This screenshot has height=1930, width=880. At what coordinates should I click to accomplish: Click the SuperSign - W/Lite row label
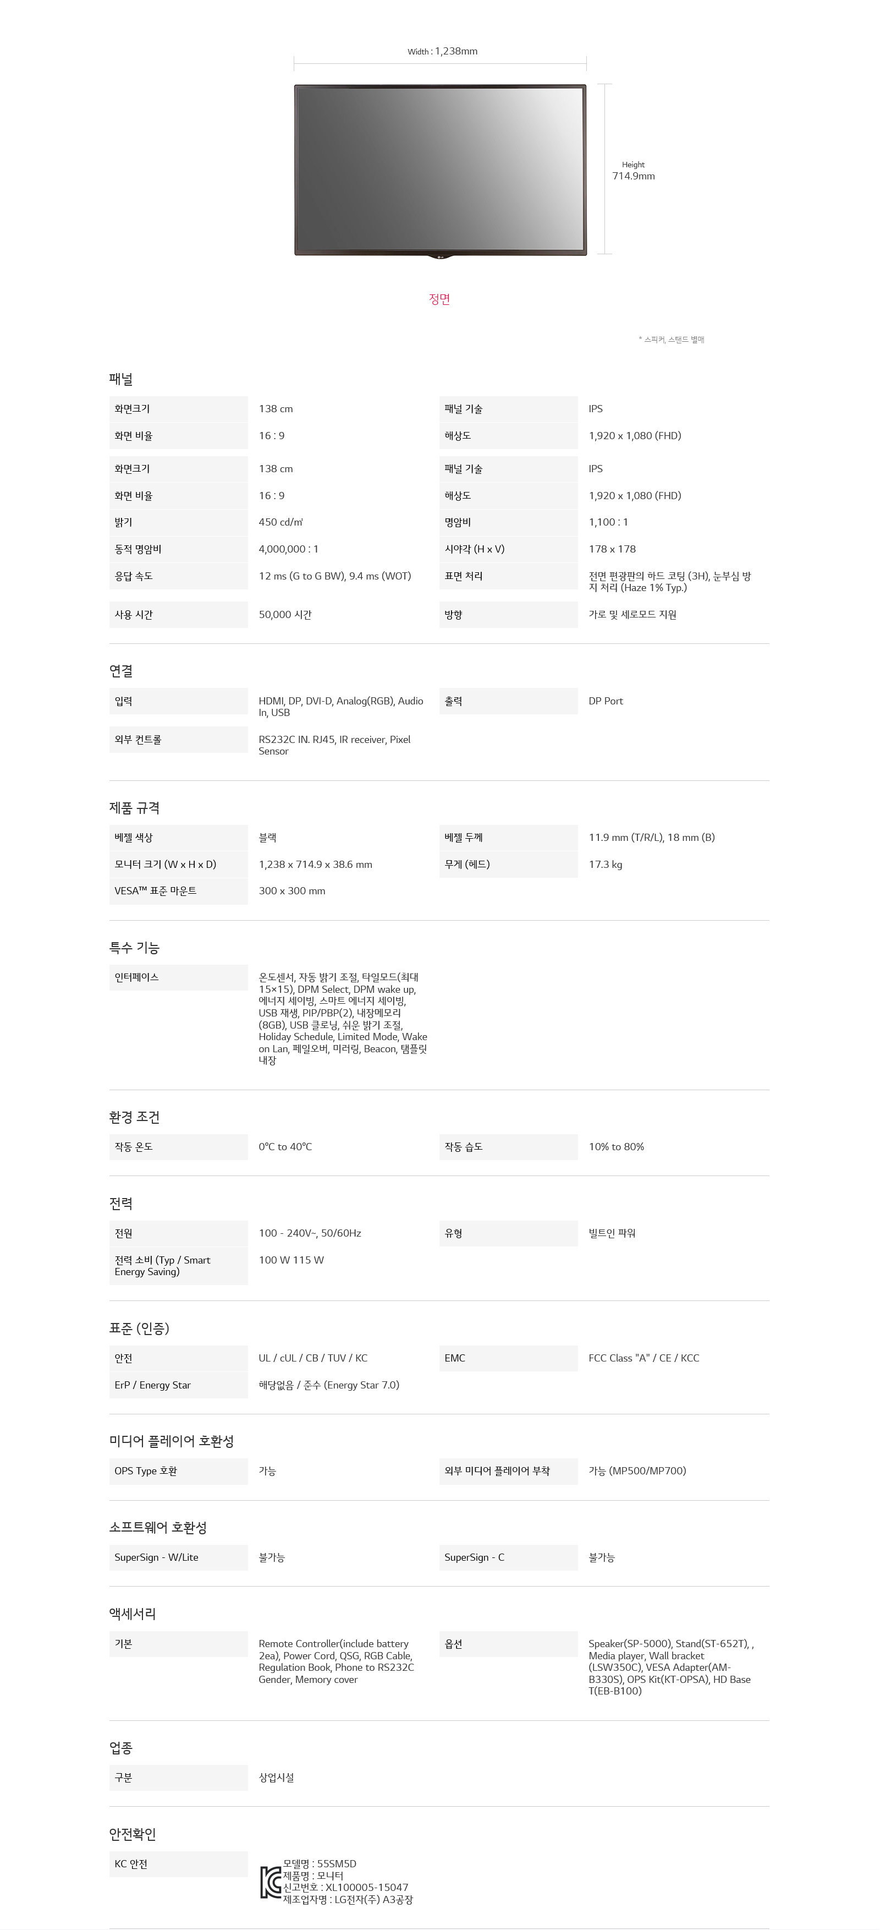[x=157, y=1557]
